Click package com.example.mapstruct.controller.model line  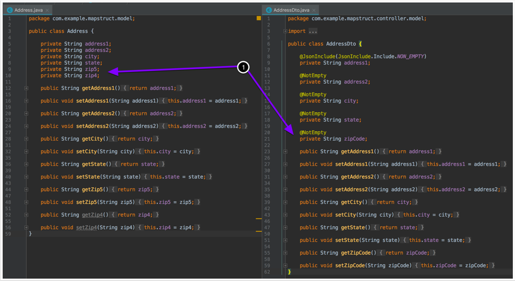click(x=357, y=19)
